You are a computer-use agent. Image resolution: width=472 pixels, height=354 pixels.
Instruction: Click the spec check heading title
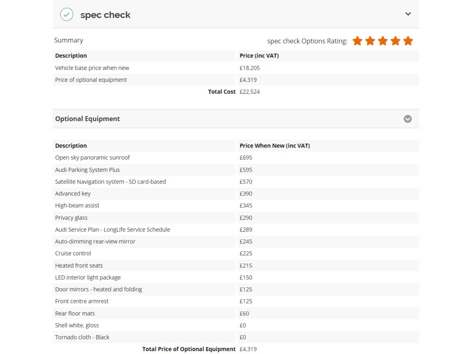click(105, 15)
